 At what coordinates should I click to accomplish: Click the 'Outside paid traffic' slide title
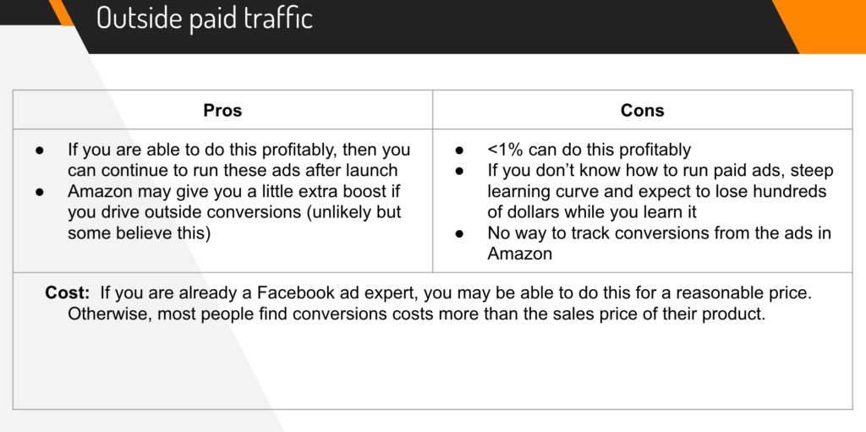(x=205, y=19)
